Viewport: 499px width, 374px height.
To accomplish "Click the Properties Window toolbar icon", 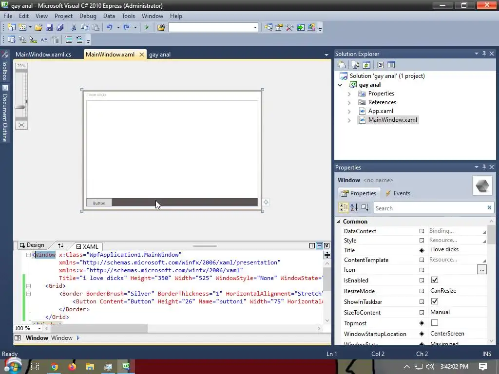I will [x=279, y=28].
